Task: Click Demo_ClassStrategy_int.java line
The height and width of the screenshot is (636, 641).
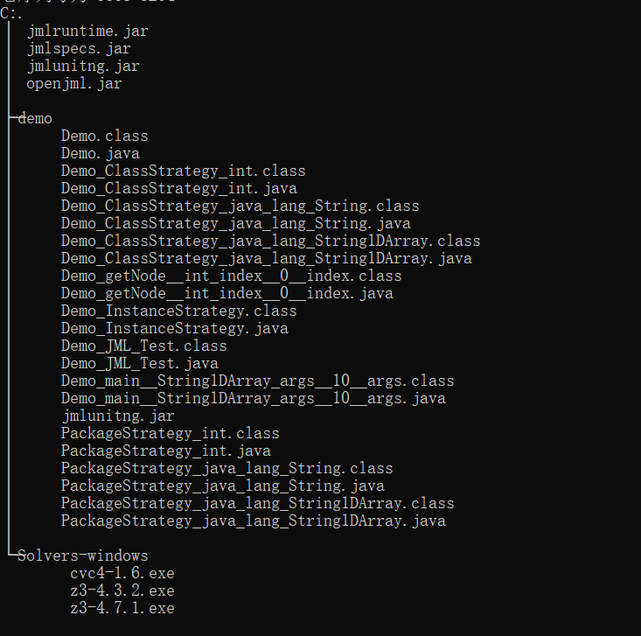Action: 178,188
